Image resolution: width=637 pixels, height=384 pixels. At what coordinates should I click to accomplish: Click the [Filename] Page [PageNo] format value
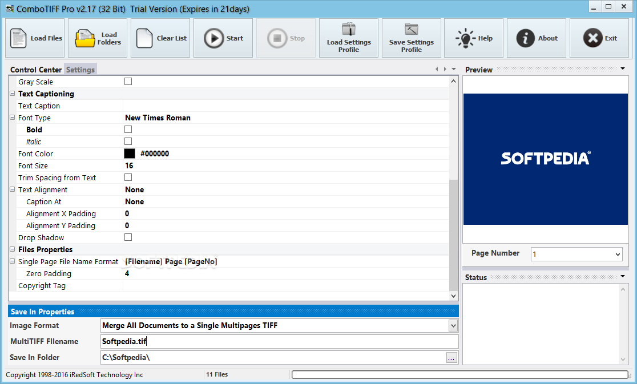[x=171, y=262]
